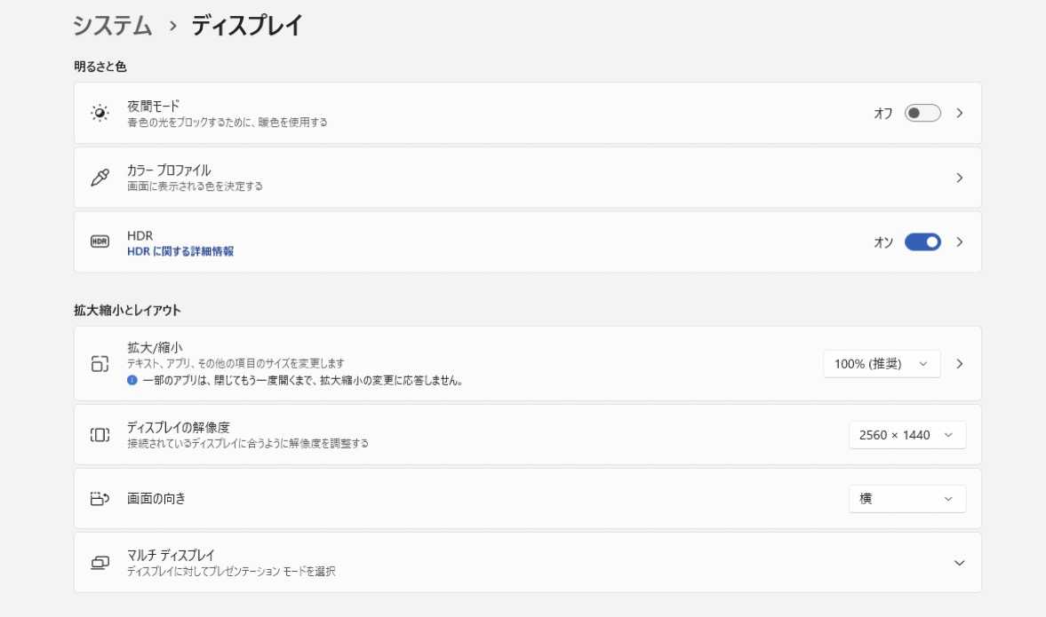Click the ディスプレイ breadcrumb title

(x=247, y=26)
